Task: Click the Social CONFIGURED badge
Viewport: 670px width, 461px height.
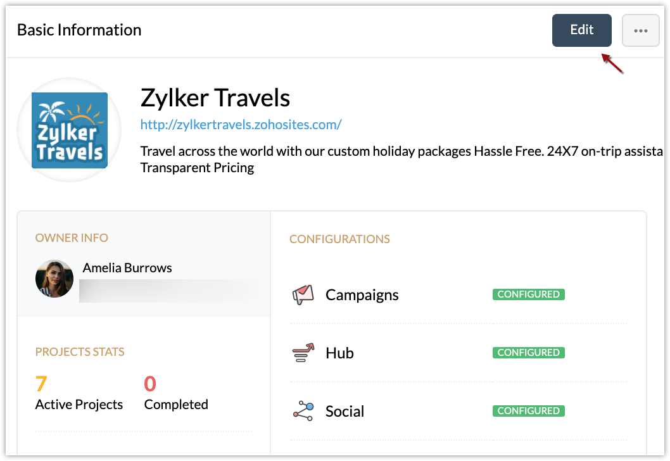Action: [528, 411]
